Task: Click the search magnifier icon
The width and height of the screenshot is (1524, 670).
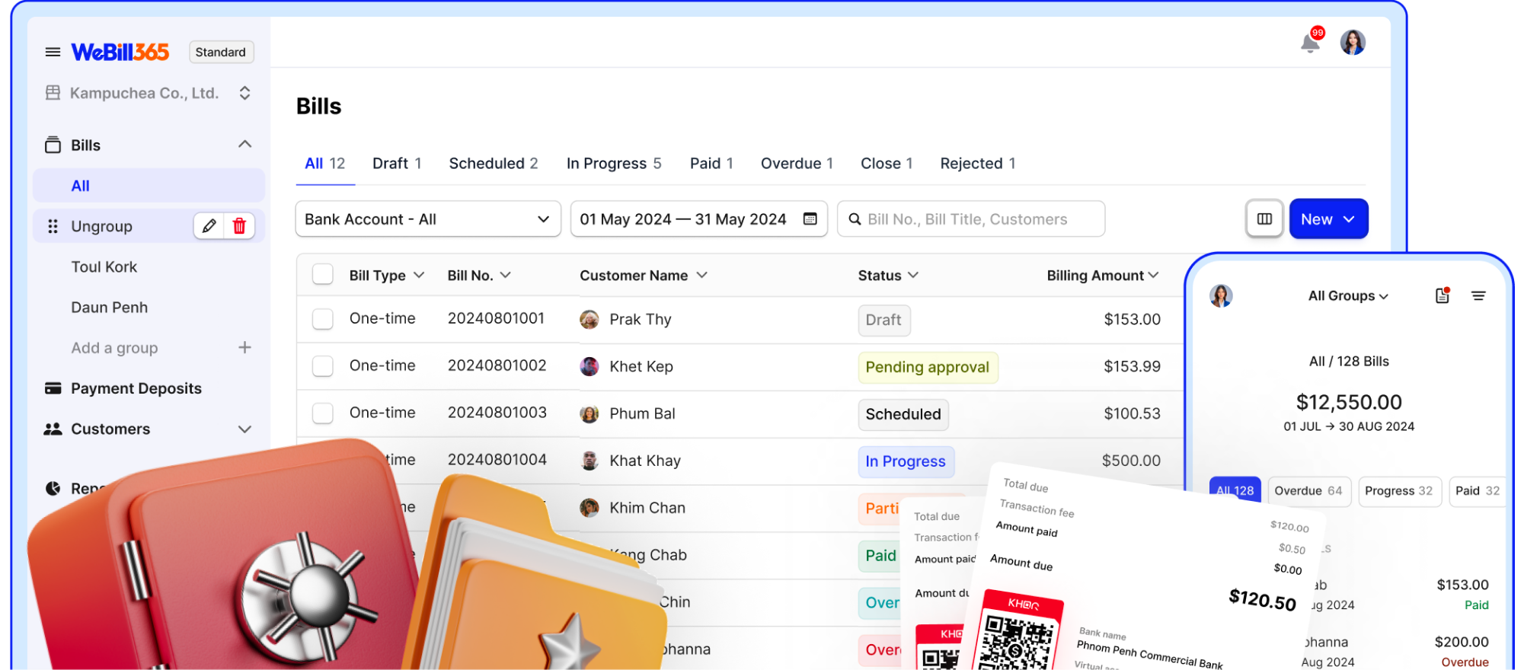Action: (x=855, y=219)
